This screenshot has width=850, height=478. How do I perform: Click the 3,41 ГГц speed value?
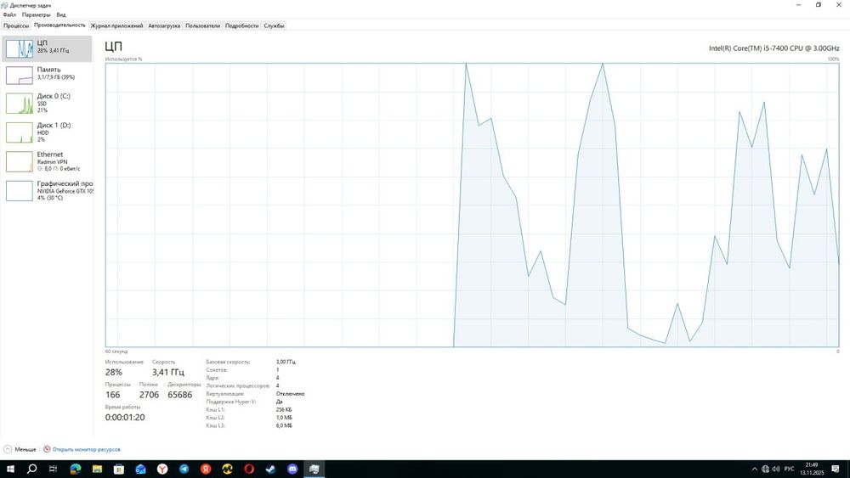pos(168,373)
